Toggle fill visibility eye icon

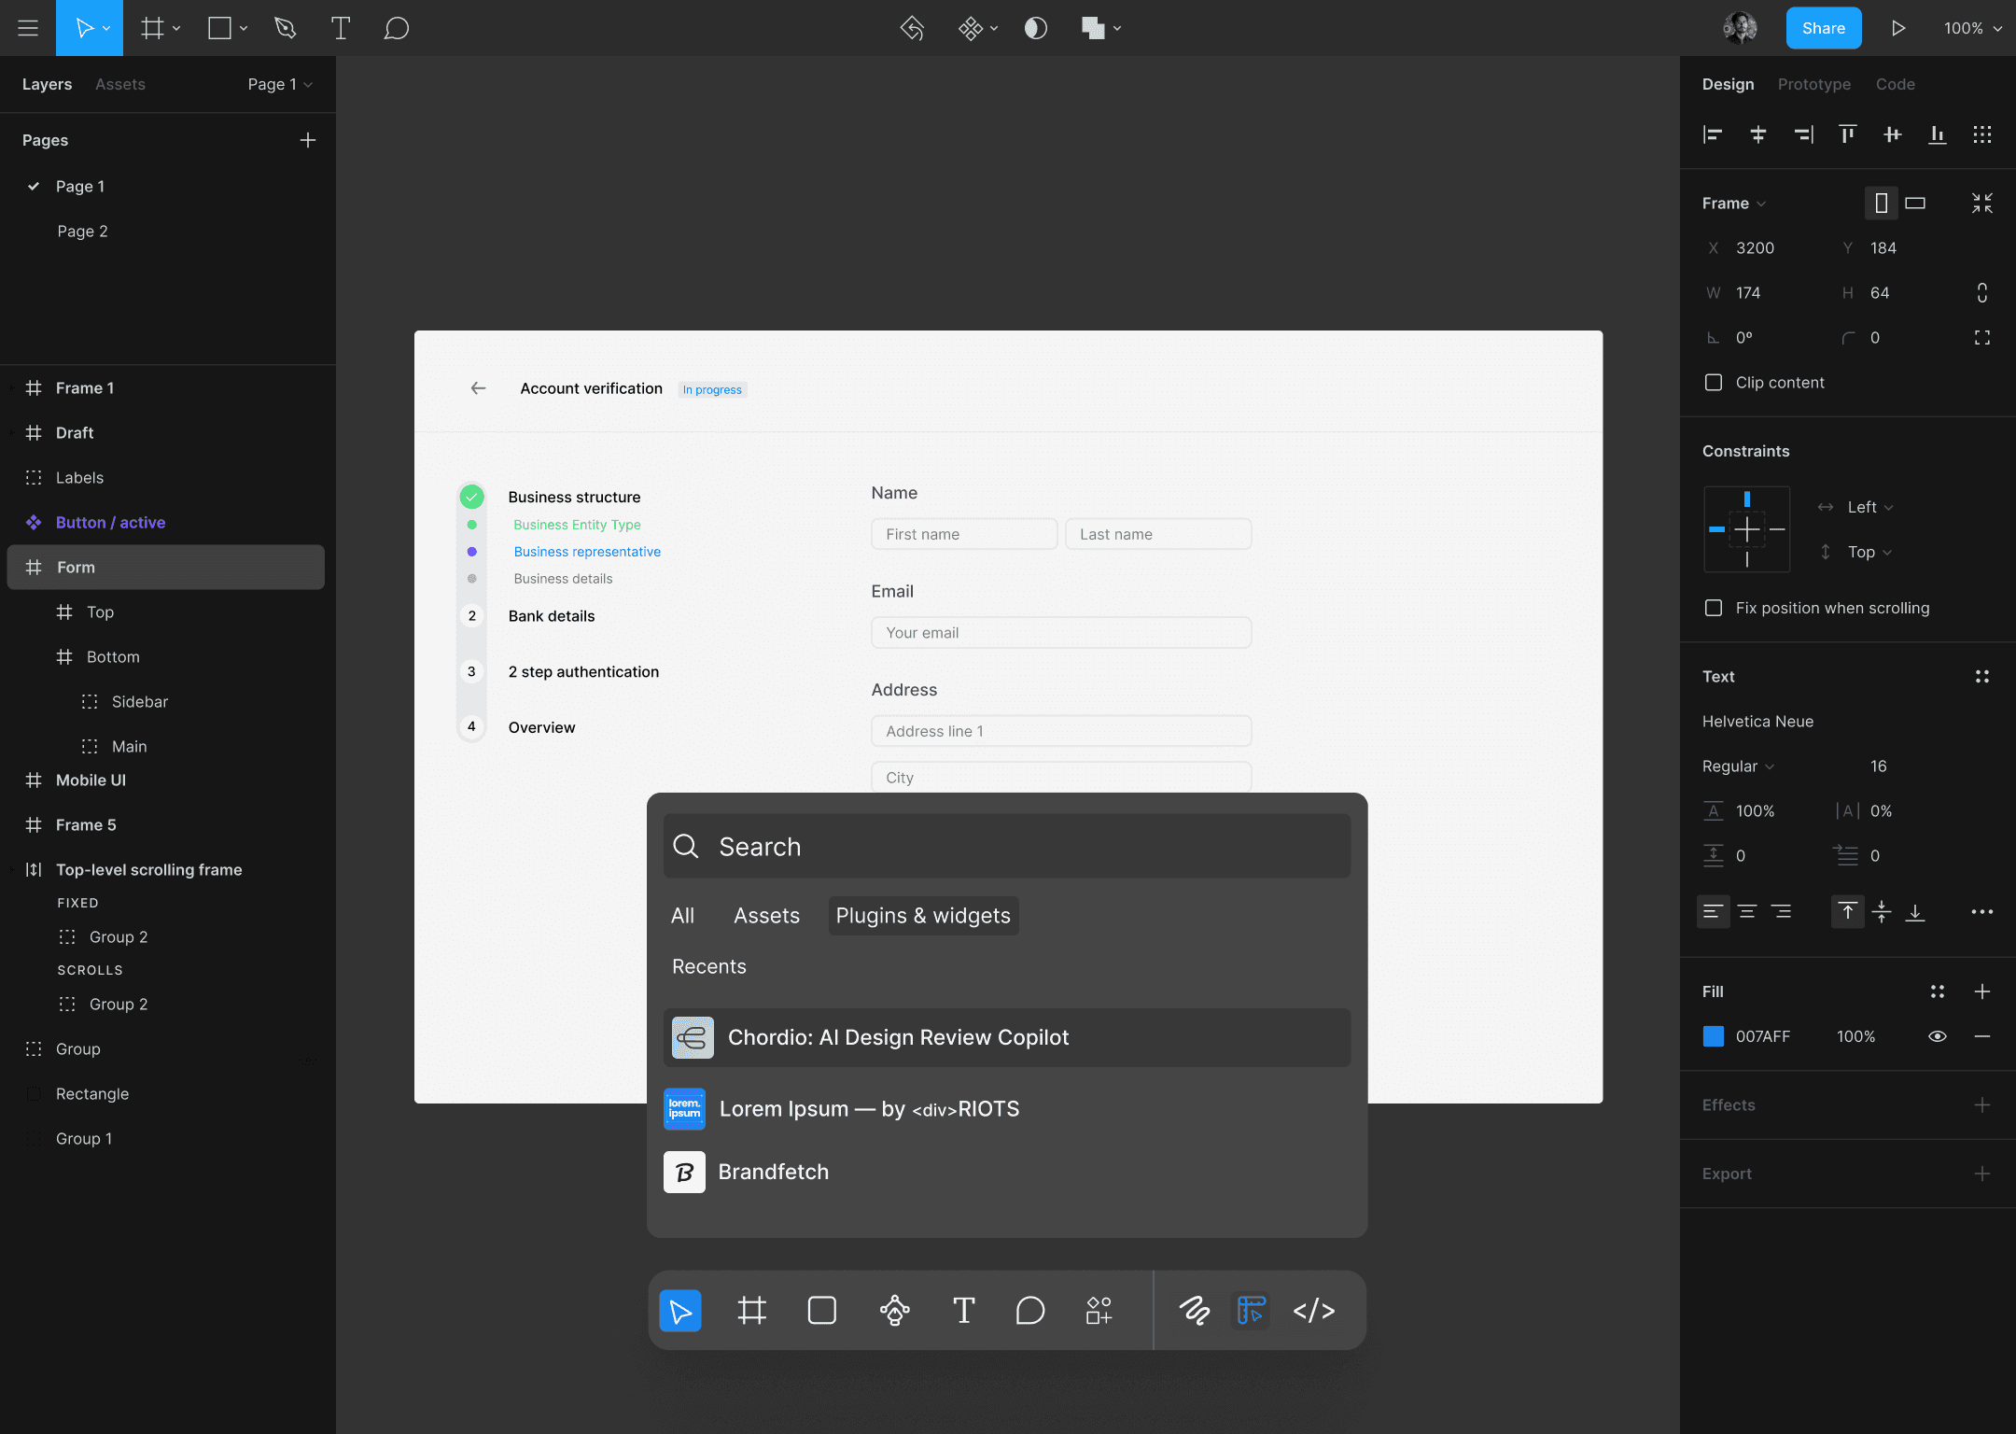[x=1937, y=1036]
